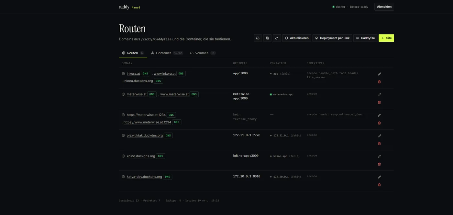Edit the katya-dev.duckdns.org route
This screenshot has width=453, height=215.
tap(379, 177)
